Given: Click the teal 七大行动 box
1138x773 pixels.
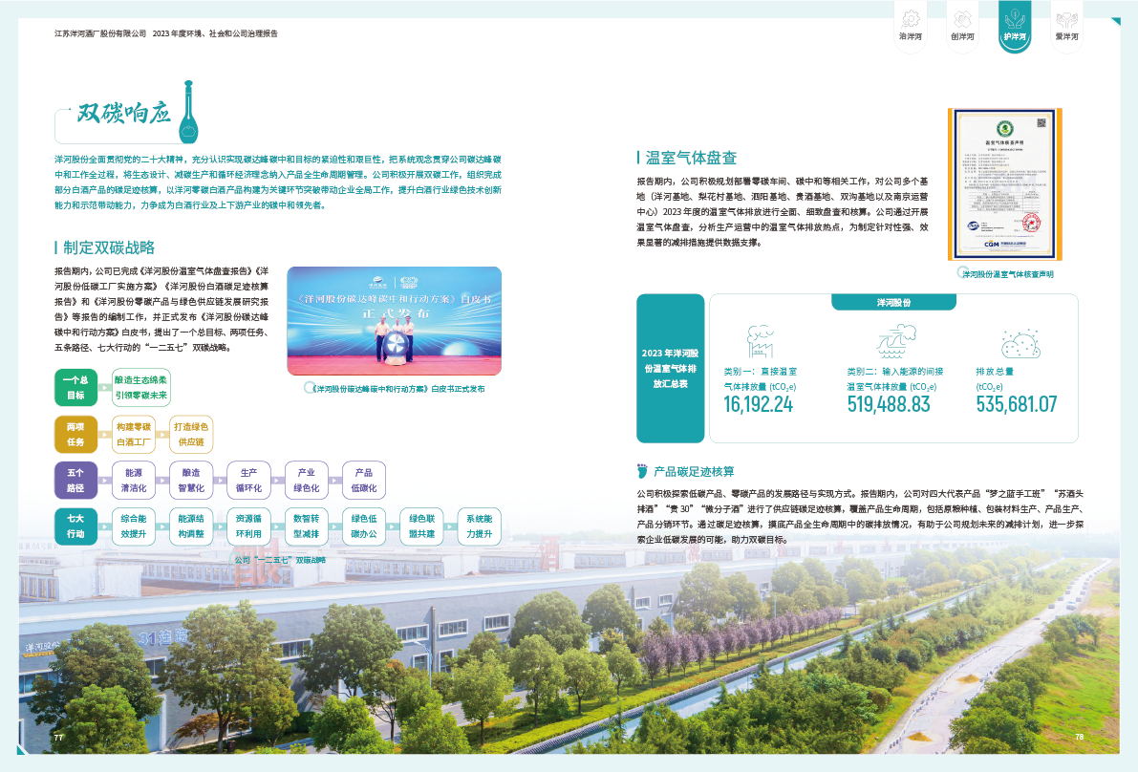Looking at the screenshot, I should (x=75, y=526).
